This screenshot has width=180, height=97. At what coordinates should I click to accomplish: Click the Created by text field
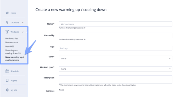[x=115, y=35]
